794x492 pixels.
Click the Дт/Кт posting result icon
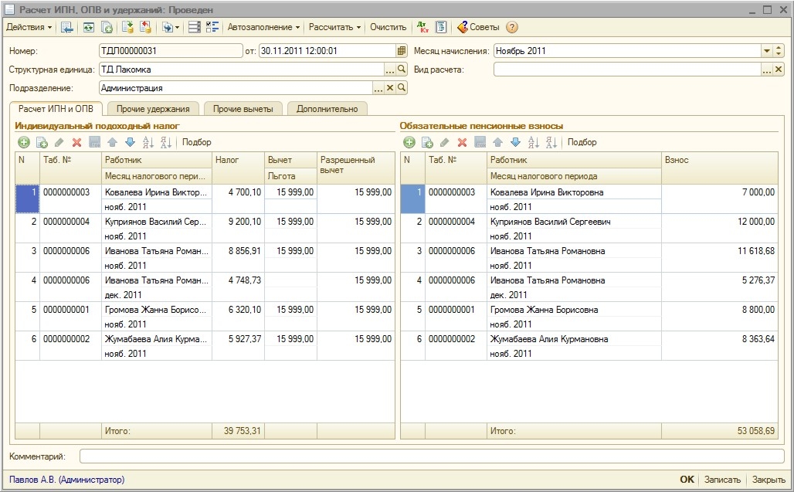coord(422,27)
